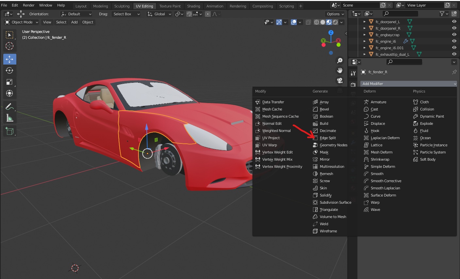The width and height of the screenshot is (460, 279).
Task: Select the Add Cube tool
Action: tap(9, 131)
